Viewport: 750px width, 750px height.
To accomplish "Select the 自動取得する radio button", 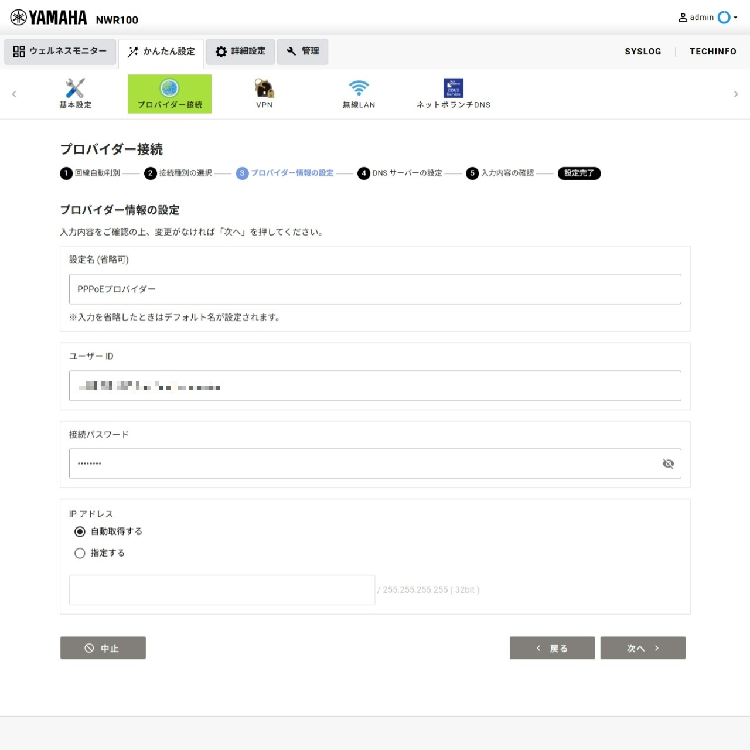I will tap(80, 531).
